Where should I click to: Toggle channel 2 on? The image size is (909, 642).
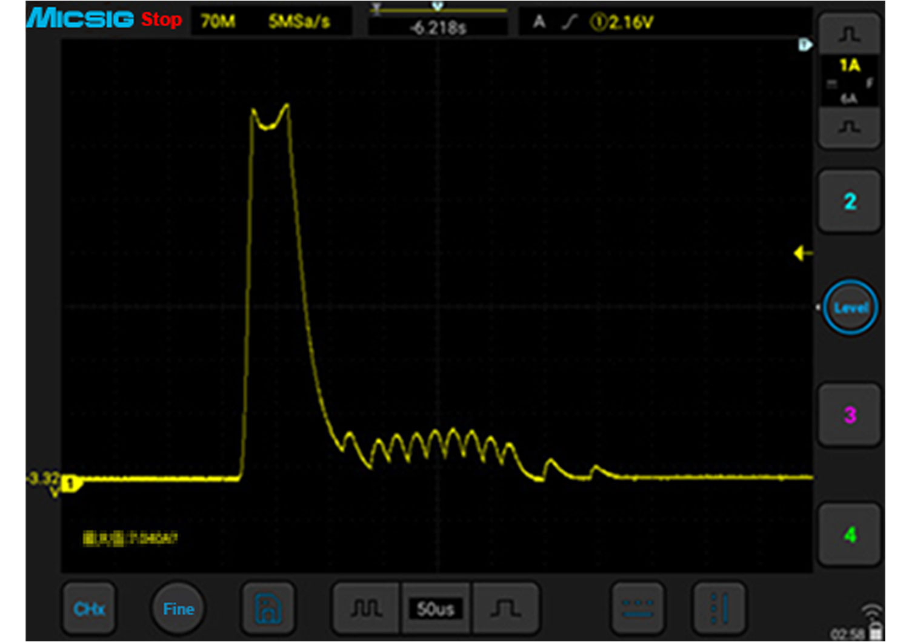pyautogui.click(x=850, y=201)
